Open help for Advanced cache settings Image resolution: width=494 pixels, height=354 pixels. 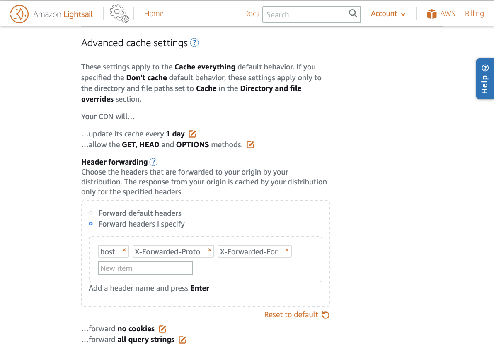194,43
